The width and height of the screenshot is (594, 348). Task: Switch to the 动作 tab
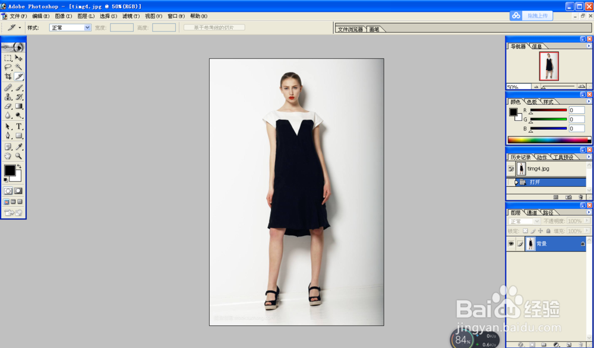tap(542, 157)
